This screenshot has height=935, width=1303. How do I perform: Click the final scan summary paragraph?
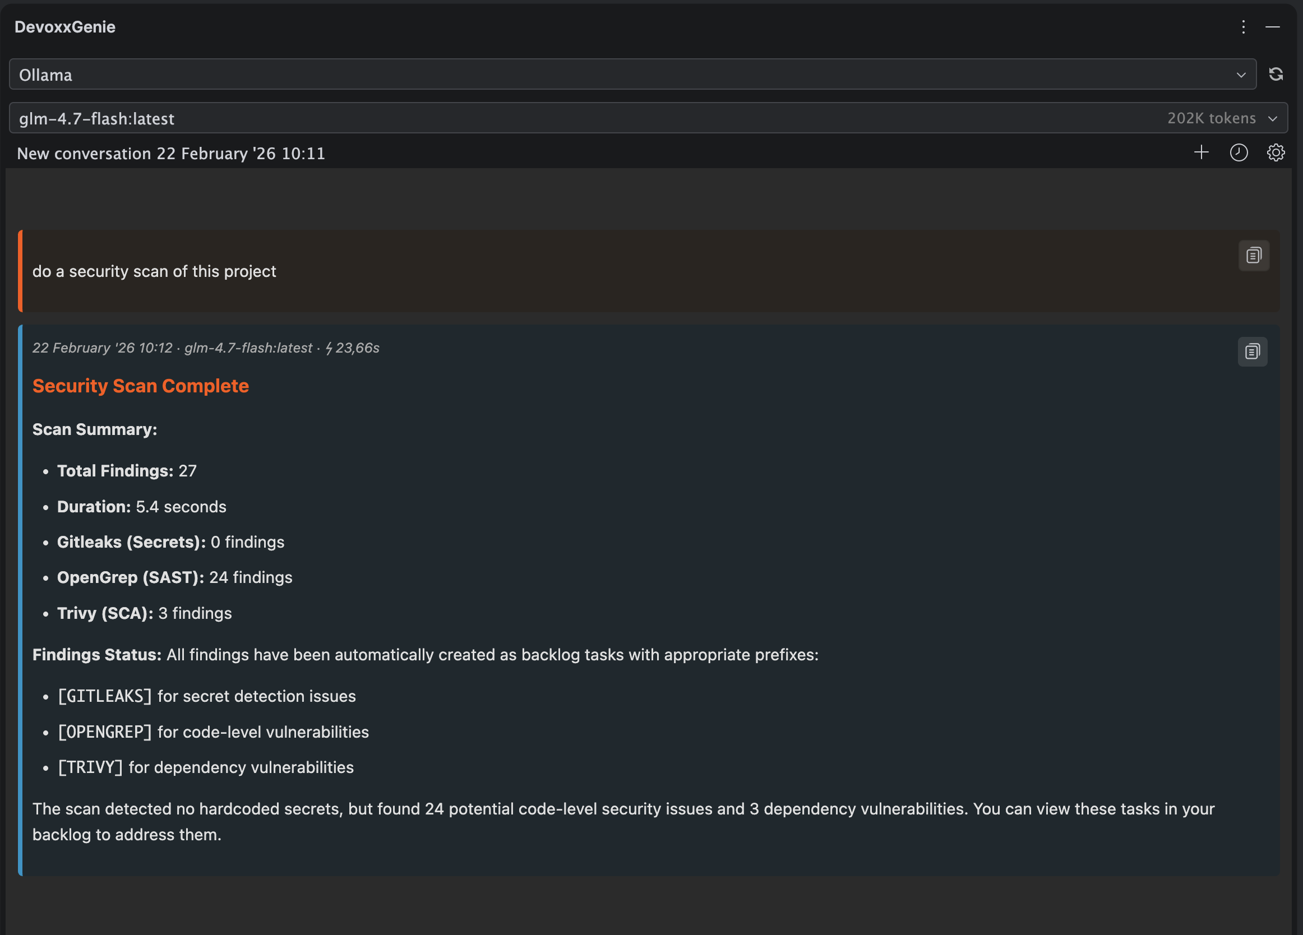(623, 821)
